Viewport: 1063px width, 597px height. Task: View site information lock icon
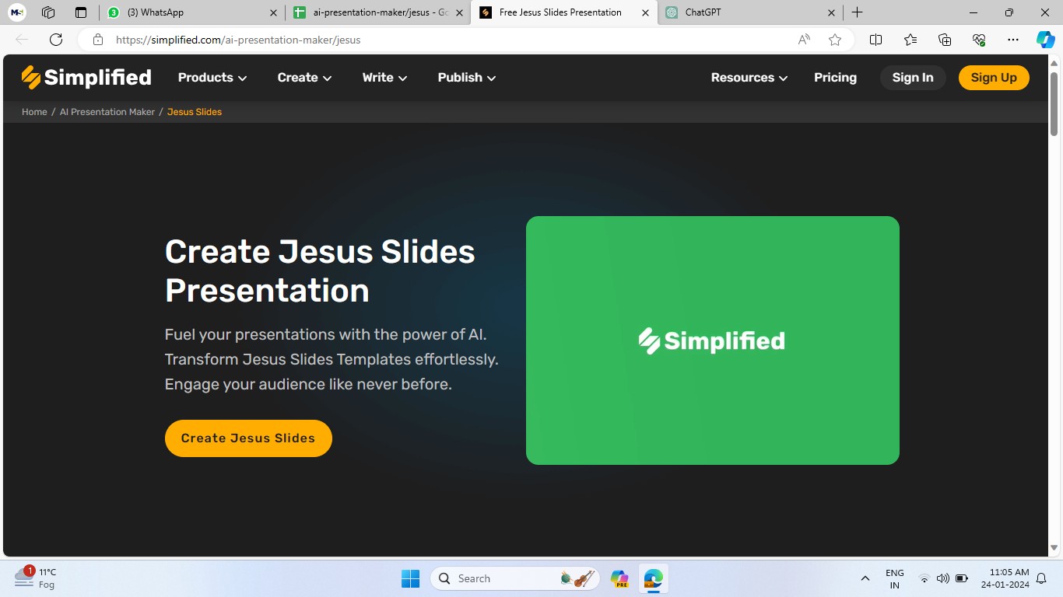coord(98,40)
